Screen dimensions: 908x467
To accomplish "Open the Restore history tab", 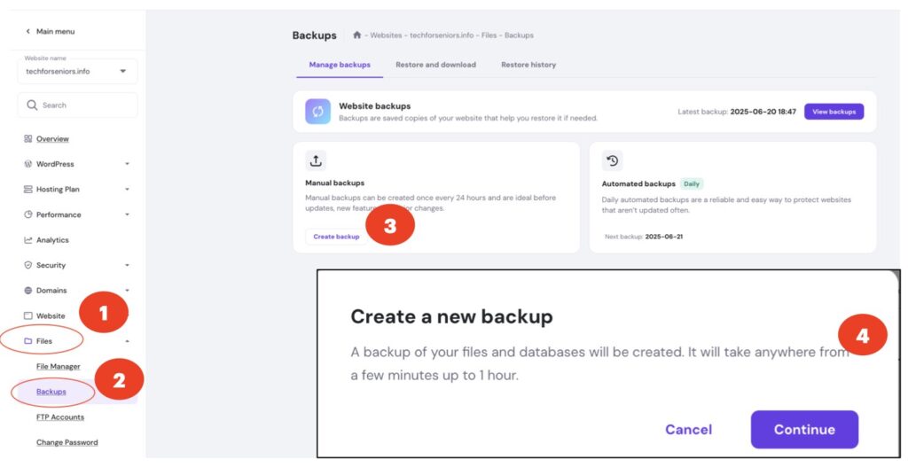I will [528, 65].
